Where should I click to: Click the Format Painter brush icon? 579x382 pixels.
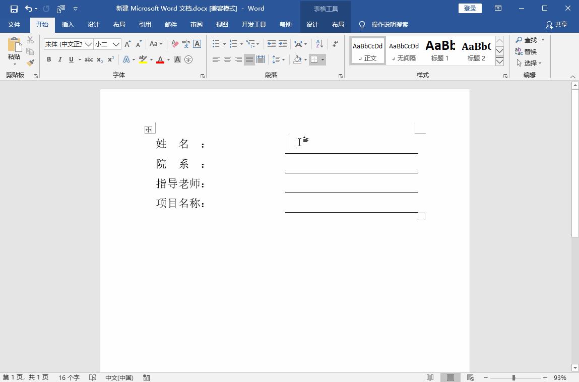coord(30,63)
